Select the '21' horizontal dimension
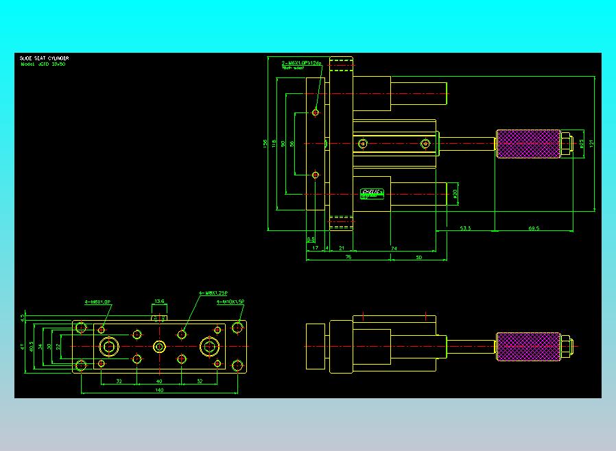Screen dimensions: 616x451 pyautogui.click(x=342, y=248)
